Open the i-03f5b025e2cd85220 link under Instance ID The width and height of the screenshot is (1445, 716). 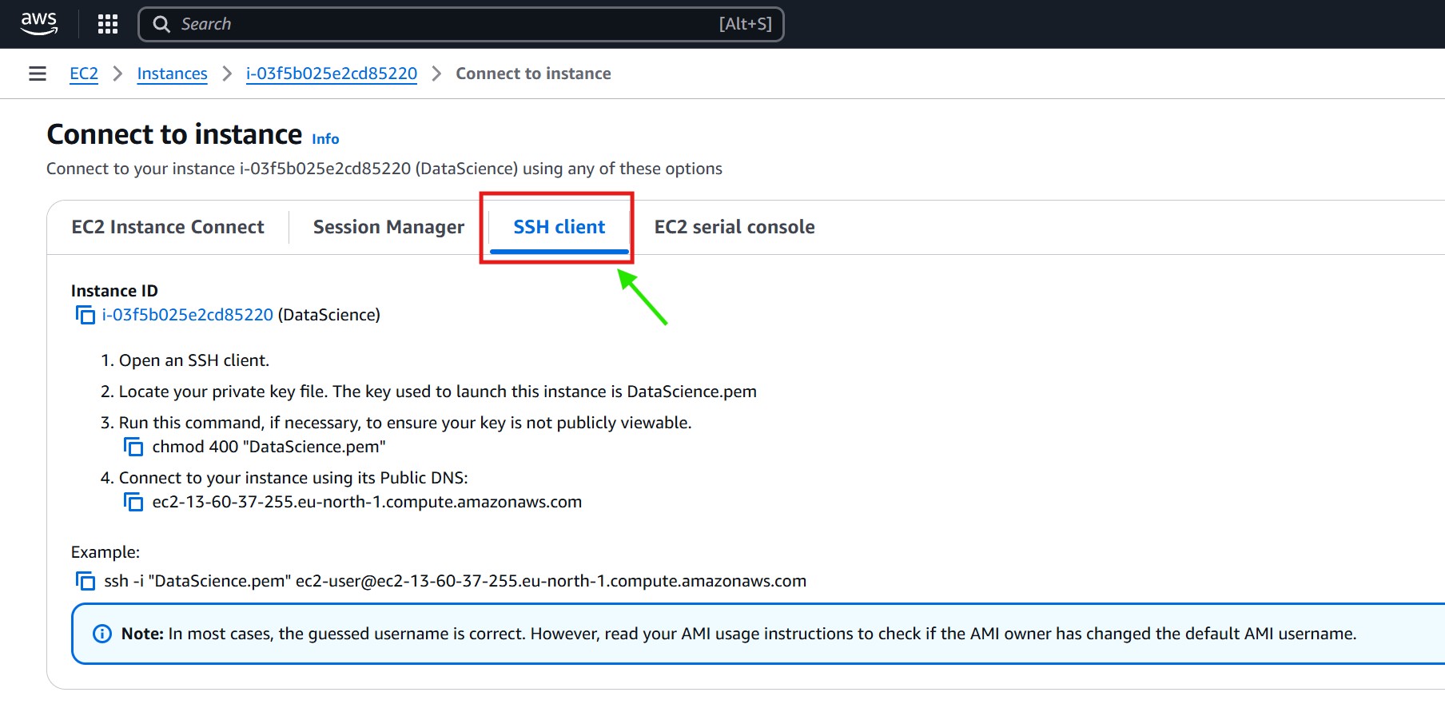[188, 315]
